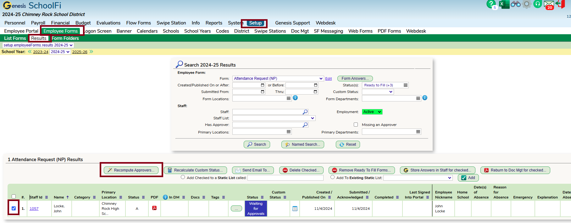Open the School Year 2024-25 dropdown

click(60, 52)
